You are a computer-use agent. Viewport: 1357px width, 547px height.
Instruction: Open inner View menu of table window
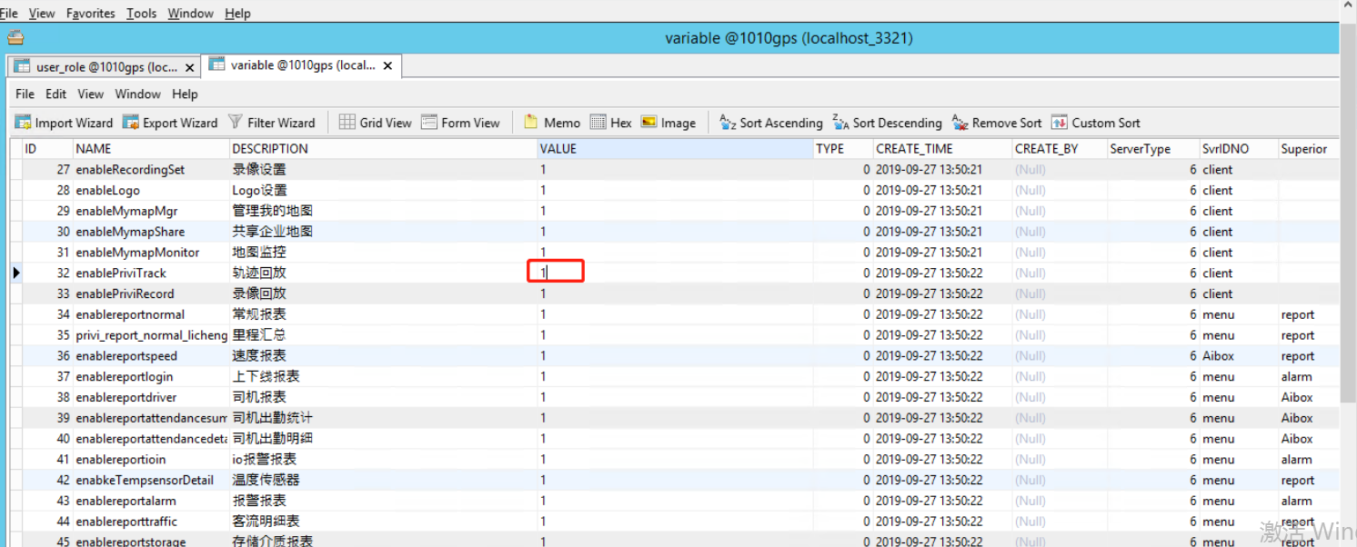click(x=91, y=94)
